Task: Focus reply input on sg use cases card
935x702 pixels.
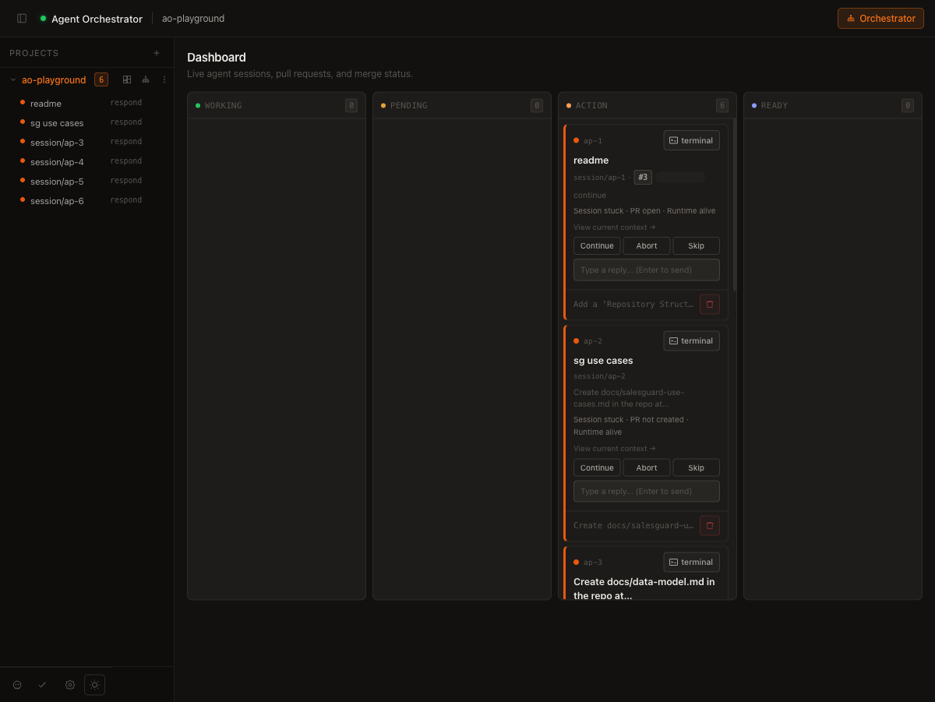Action: click(647, 491)
